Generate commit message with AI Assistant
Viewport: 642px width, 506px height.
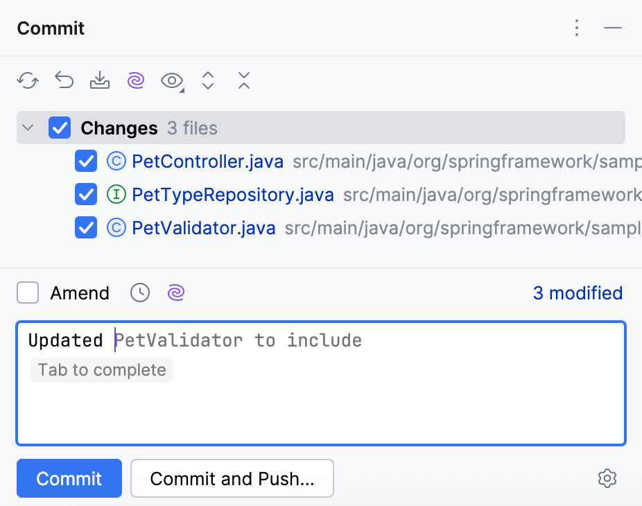pos(135,80)
